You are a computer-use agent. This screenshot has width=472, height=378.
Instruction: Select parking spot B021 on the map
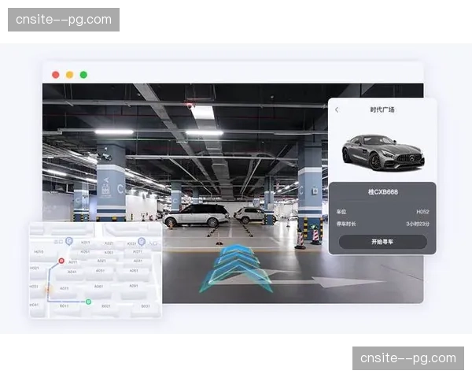(105, 306)
